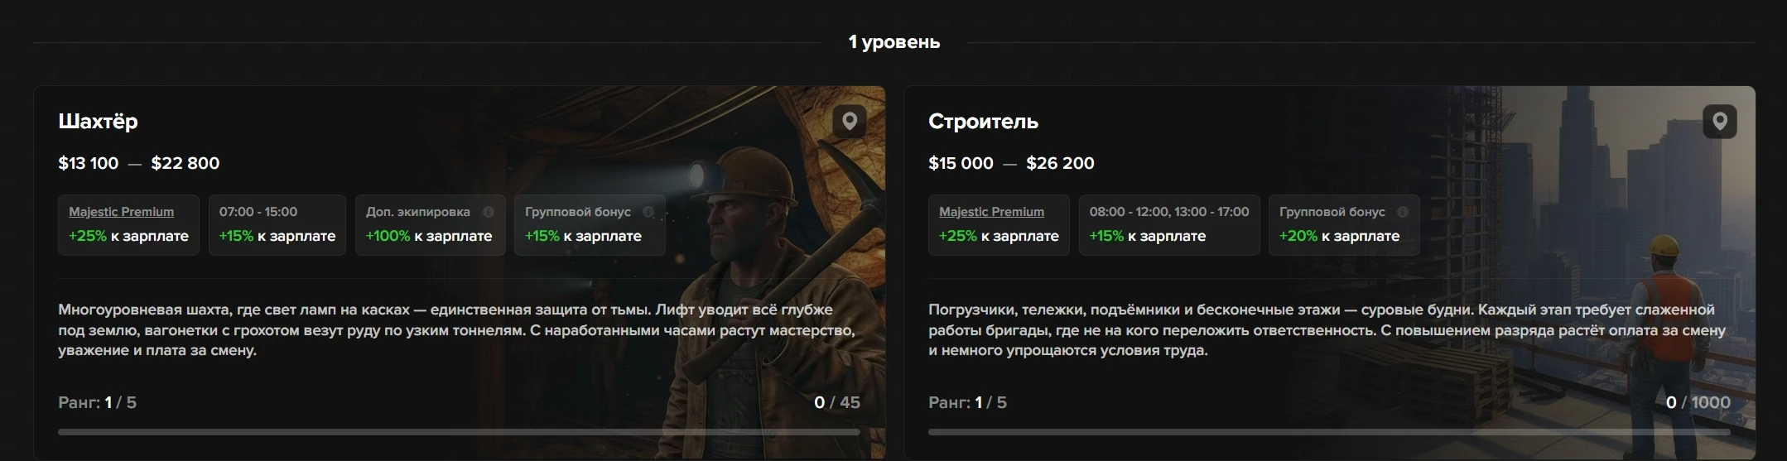
Task: Select the Строитель job title
Action: point(983,122)
